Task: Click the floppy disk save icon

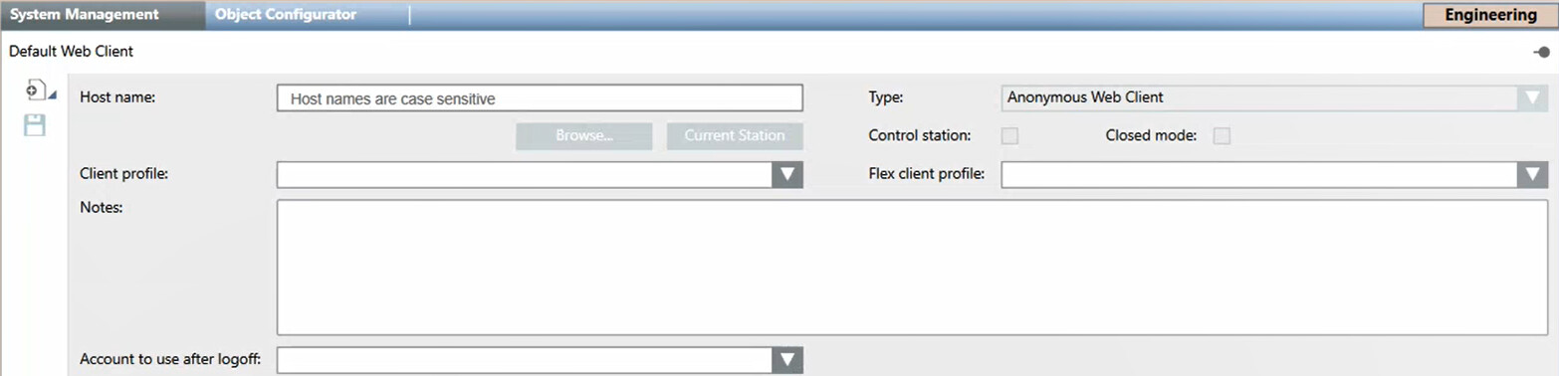Action: click(35, 125)
